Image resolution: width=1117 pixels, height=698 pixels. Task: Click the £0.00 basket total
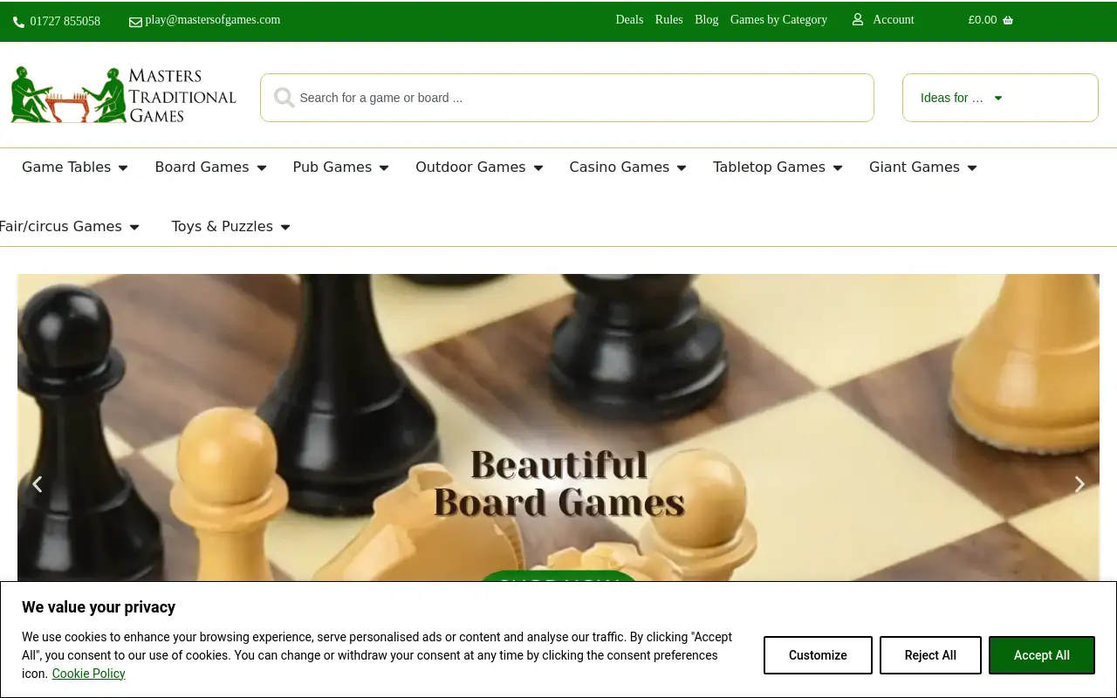point(983,19)
